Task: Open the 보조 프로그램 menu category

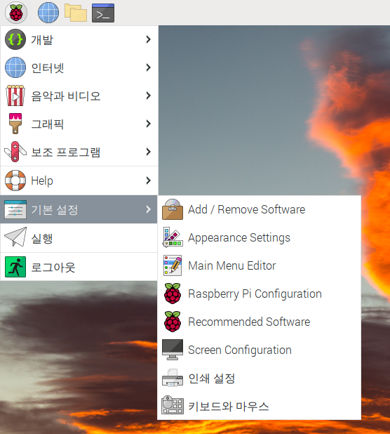Action: (79, 152)
